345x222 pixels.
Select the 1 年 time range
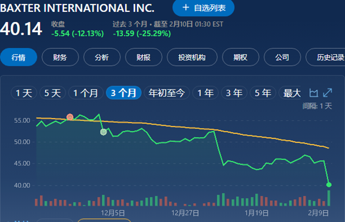tap(205, 93)
